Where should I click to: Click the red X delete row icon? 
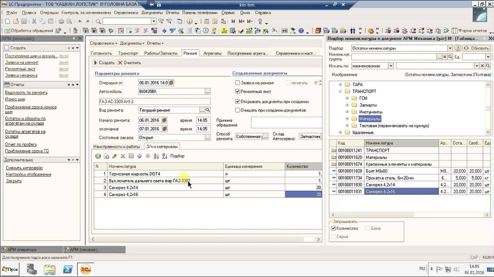point(123,156)
